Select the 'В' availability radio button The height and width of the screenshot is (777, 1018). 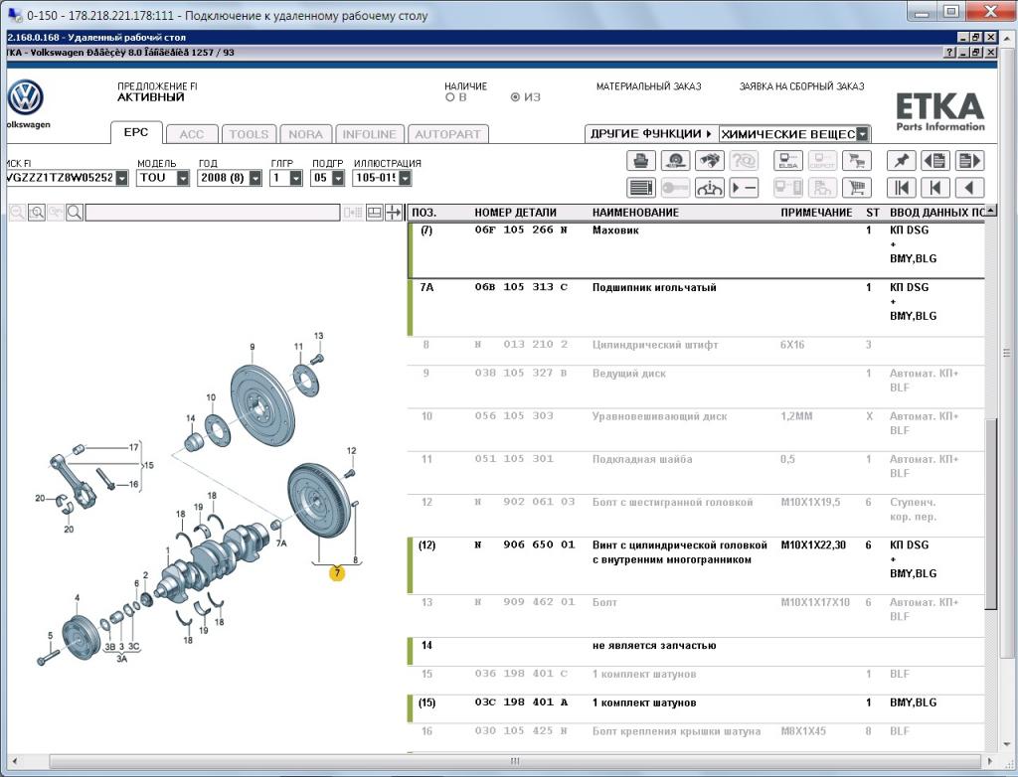(449, 97)
